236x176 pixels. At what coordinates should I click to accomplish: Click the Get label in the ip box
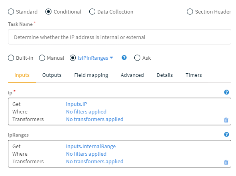point(16,104)
